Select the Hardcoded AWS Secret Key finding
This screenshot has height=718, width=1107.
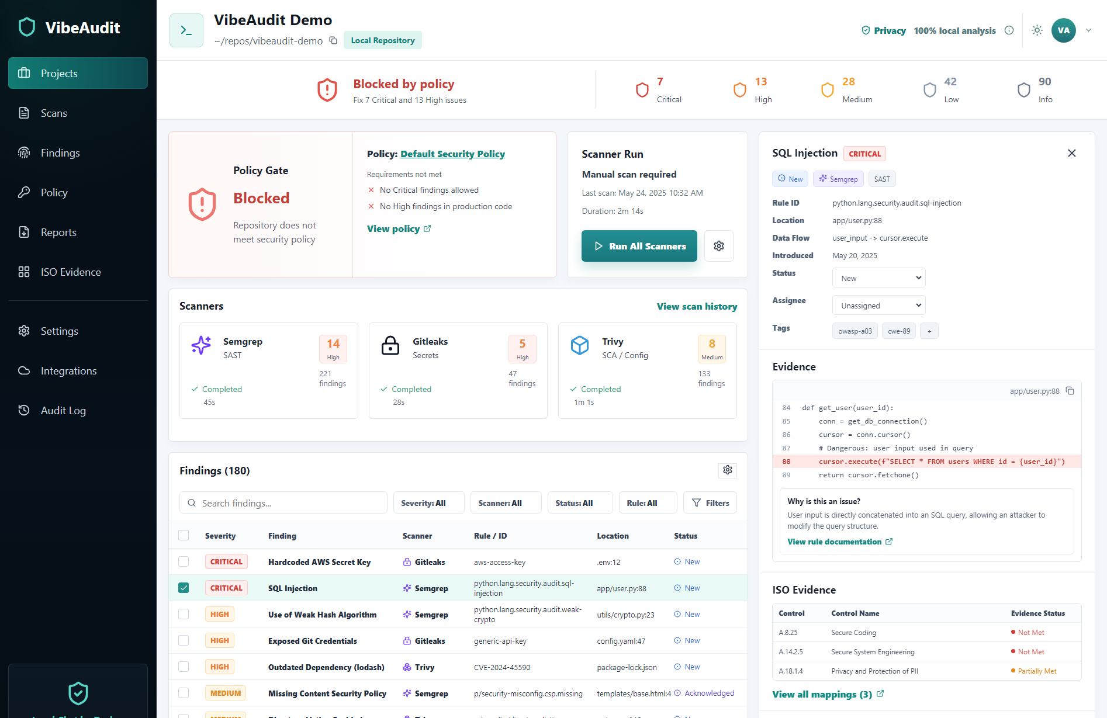[319, 562]
